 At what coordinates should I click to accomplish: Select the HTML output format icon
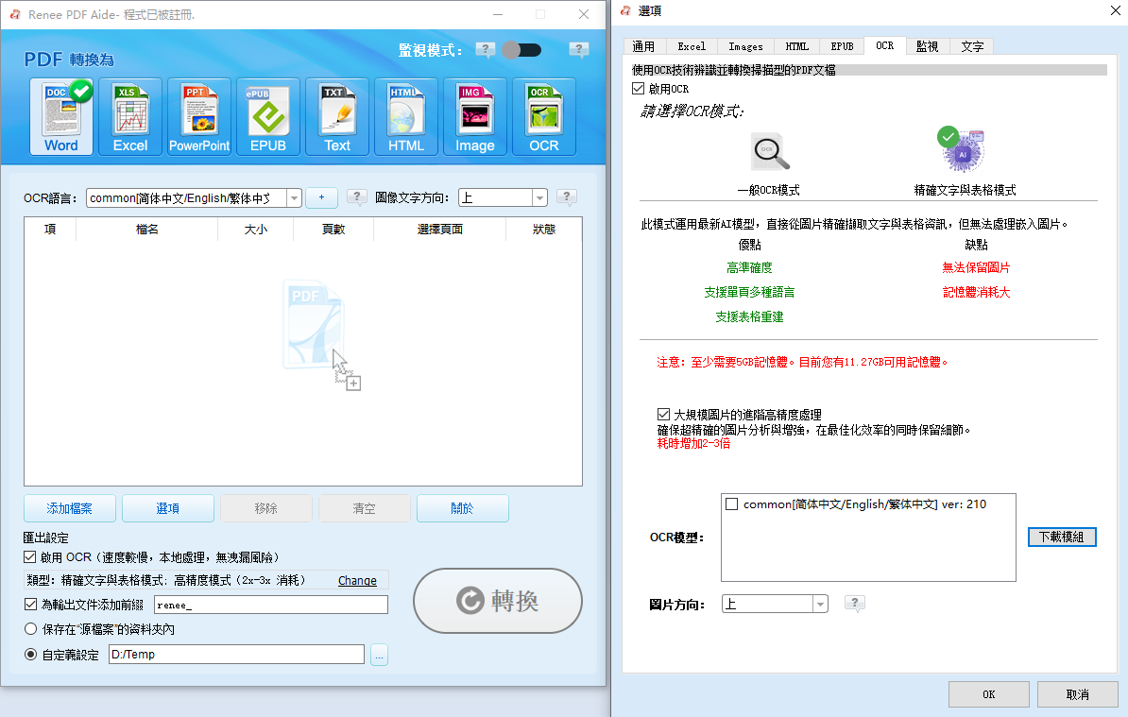coord(406,116)
